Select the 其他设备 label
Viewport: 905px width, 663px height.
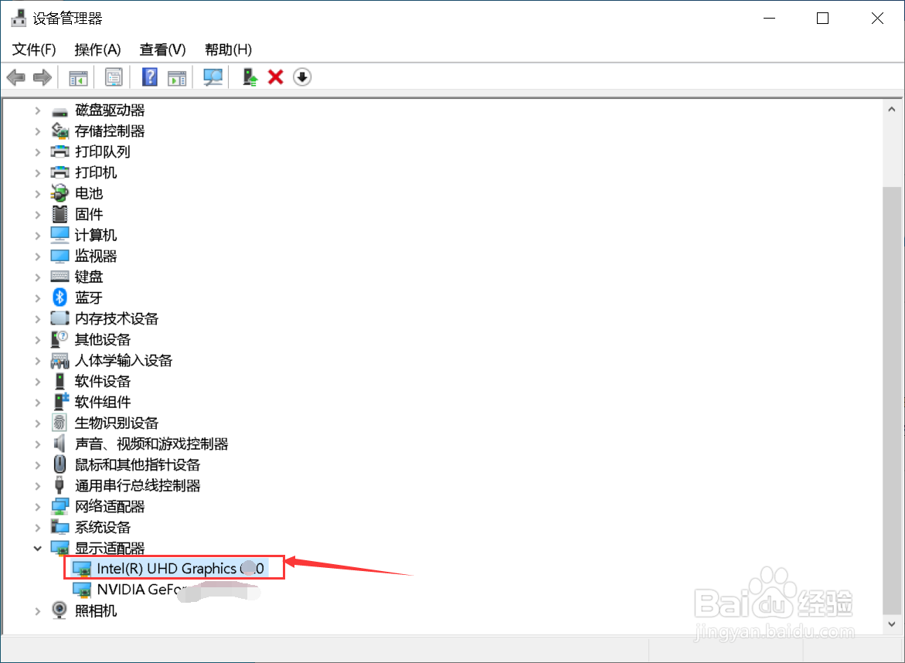[x=103, y=339]
